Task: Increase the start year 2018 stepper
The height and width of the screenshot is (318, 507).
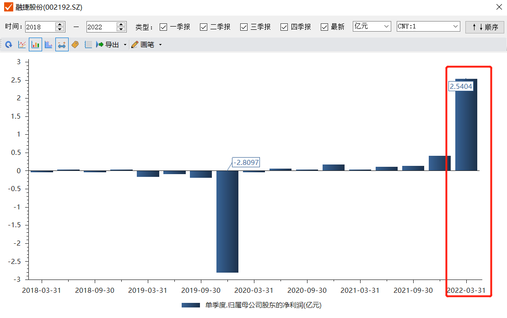Action: pos(59,24)
